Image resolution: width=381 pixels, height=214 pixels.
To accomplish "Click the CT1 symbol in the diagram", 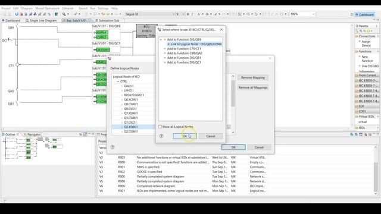I will (x=17, y=65).
